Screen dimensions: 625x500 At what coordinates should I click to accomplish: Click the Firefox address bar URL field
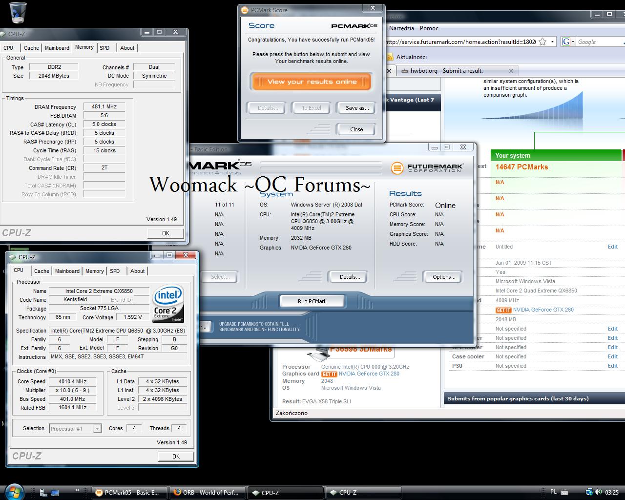click(461, 42)
